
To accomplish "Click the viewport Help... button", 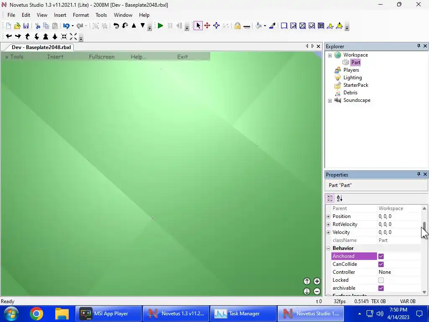I will click(138, 57).
